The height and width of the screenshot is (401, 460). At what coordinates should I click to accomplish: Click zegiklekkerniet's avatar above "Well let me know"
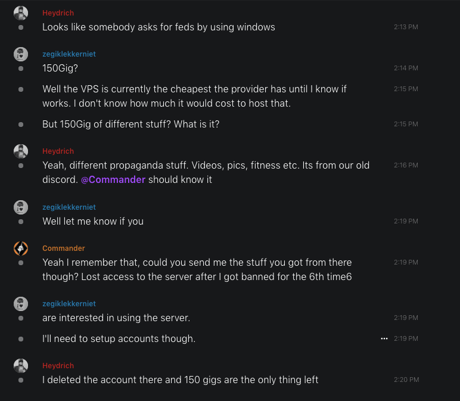(21, 207)
